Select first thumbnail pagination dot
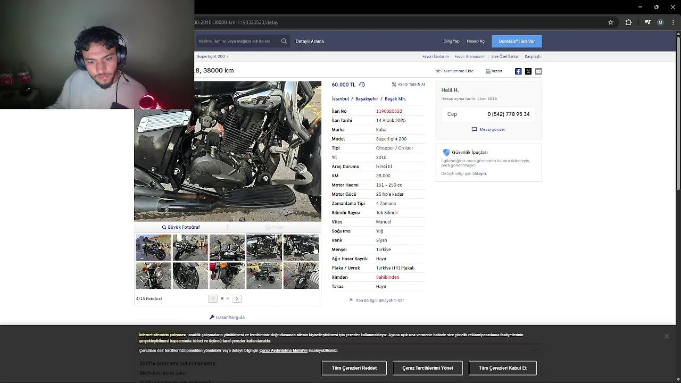Screen dimensions: 681x383 (x=222, y=298)
